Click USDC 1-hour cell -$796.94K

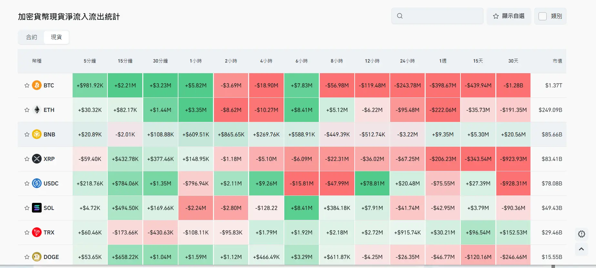click(196, 184)
